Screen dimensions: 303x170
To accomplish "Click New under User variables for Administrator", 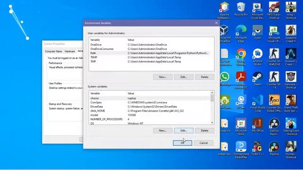I will 162,77.
